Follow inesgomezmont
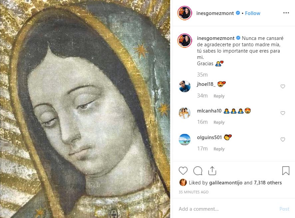The width and height of the screenshot is (295, 218). pos(252,13)
